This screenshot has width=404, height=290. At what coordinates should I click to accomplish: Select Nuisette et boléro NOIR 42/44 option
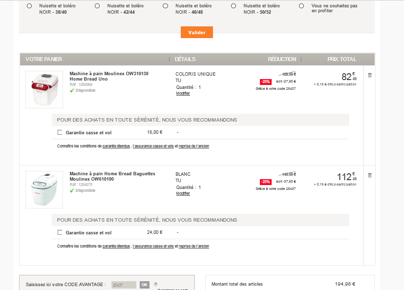(97, 6)
